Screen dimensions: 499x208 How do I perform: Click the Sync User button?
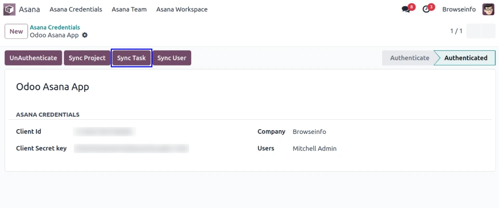(172, 58)
